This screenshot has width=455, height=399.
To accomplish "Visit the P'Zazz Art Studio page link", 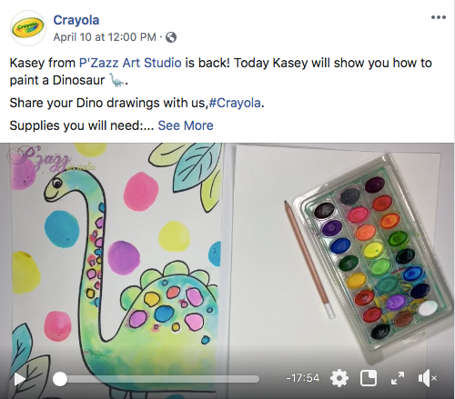I will [x=130, y=63].
